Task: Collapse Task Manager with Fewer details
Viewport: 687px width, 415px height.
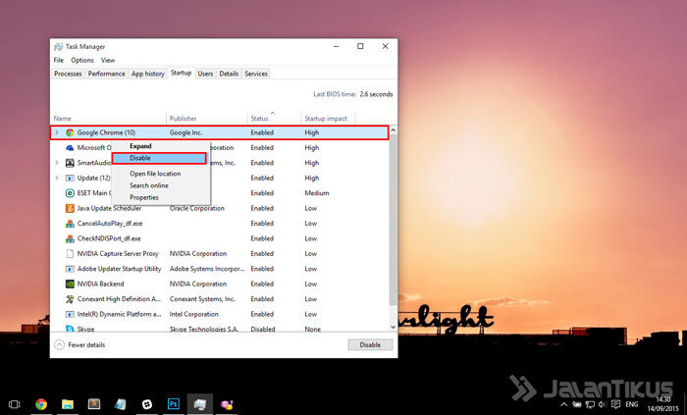Action: click(x=79, y=345)
